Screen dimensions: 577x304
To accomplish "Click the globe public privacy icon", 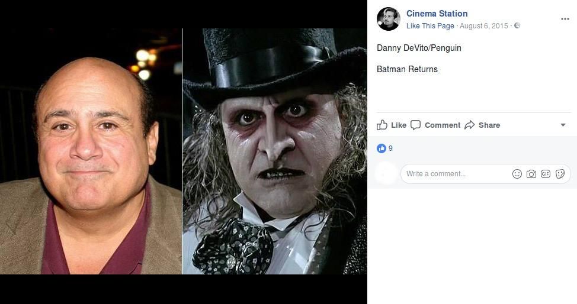I will tap(517, 26).
